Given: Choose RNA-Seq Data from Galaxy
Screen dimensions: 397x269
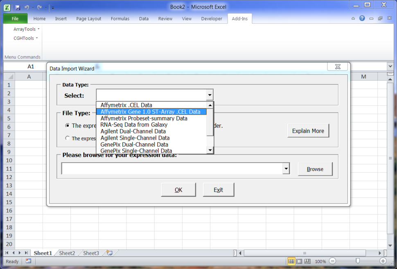Looking at the screenshot, I should point(151,124).
